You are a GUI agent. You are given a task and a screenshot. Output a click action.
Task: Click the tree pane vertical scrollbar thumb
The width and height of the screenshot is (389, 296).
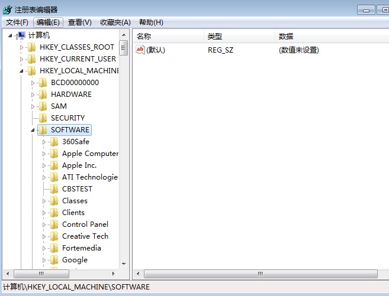tap(124, 48)
